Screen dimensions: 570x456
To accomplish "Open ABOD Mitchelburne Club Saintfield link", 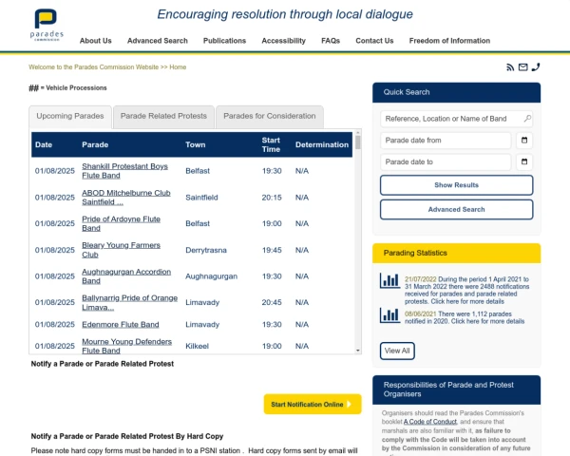I will [126, 198].
